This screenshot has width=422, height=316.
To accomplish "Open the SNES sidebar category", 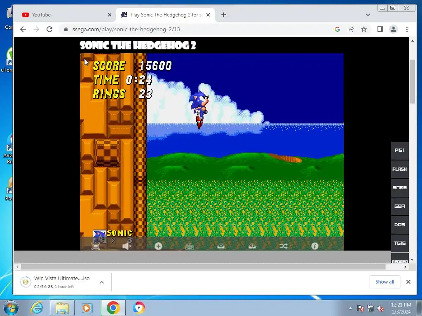I will click(x=400, y=188).
